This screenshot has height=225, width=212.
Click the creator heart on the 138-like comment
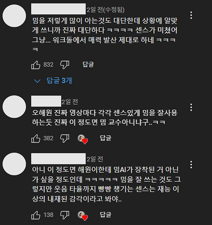click(x=83, y=216)
